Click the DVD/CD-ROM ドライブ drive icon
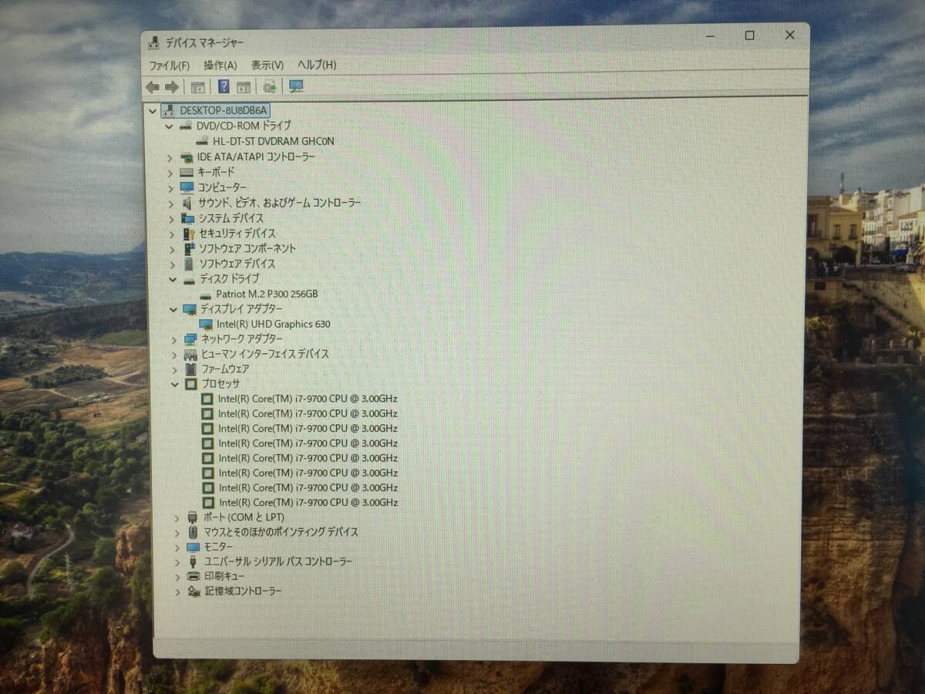The height and width of the screenshot is (694, 925). coord(185,126)
